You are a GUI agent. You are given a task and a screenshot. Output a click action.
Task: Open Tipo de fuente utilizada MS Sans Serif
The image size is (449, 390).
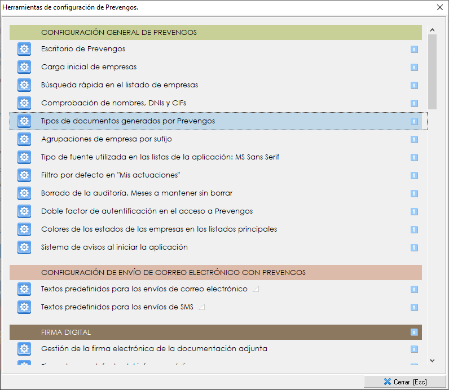click(160, 157)
